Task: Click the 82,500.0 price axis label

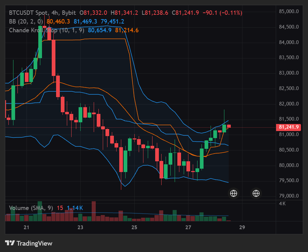Action: 289,88
